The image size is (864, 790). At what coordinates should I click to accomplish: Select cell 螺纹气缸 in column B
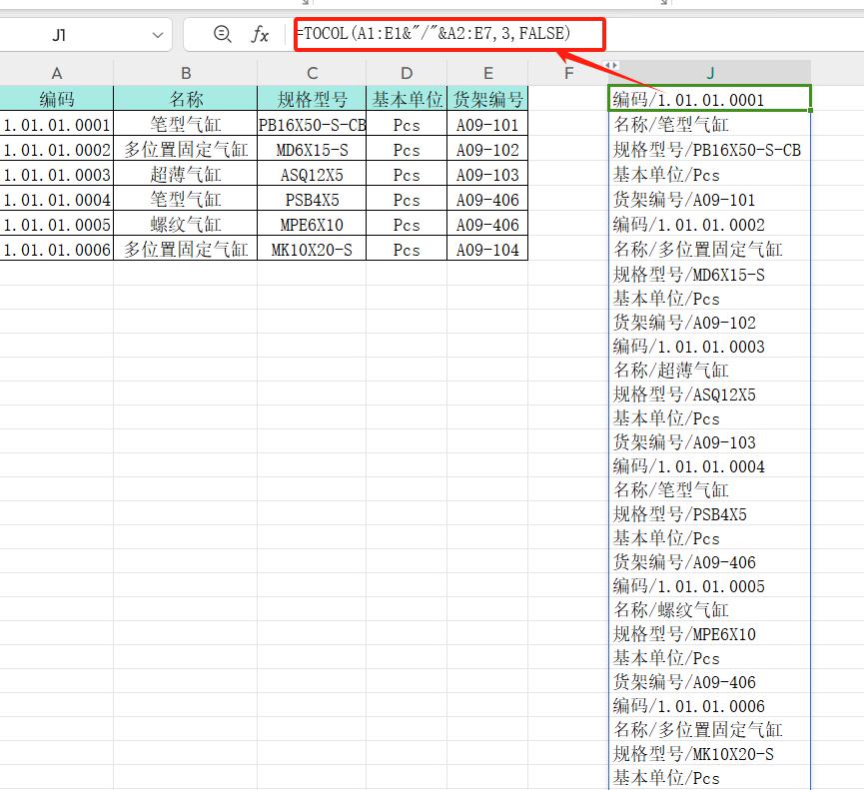[186, 225]
